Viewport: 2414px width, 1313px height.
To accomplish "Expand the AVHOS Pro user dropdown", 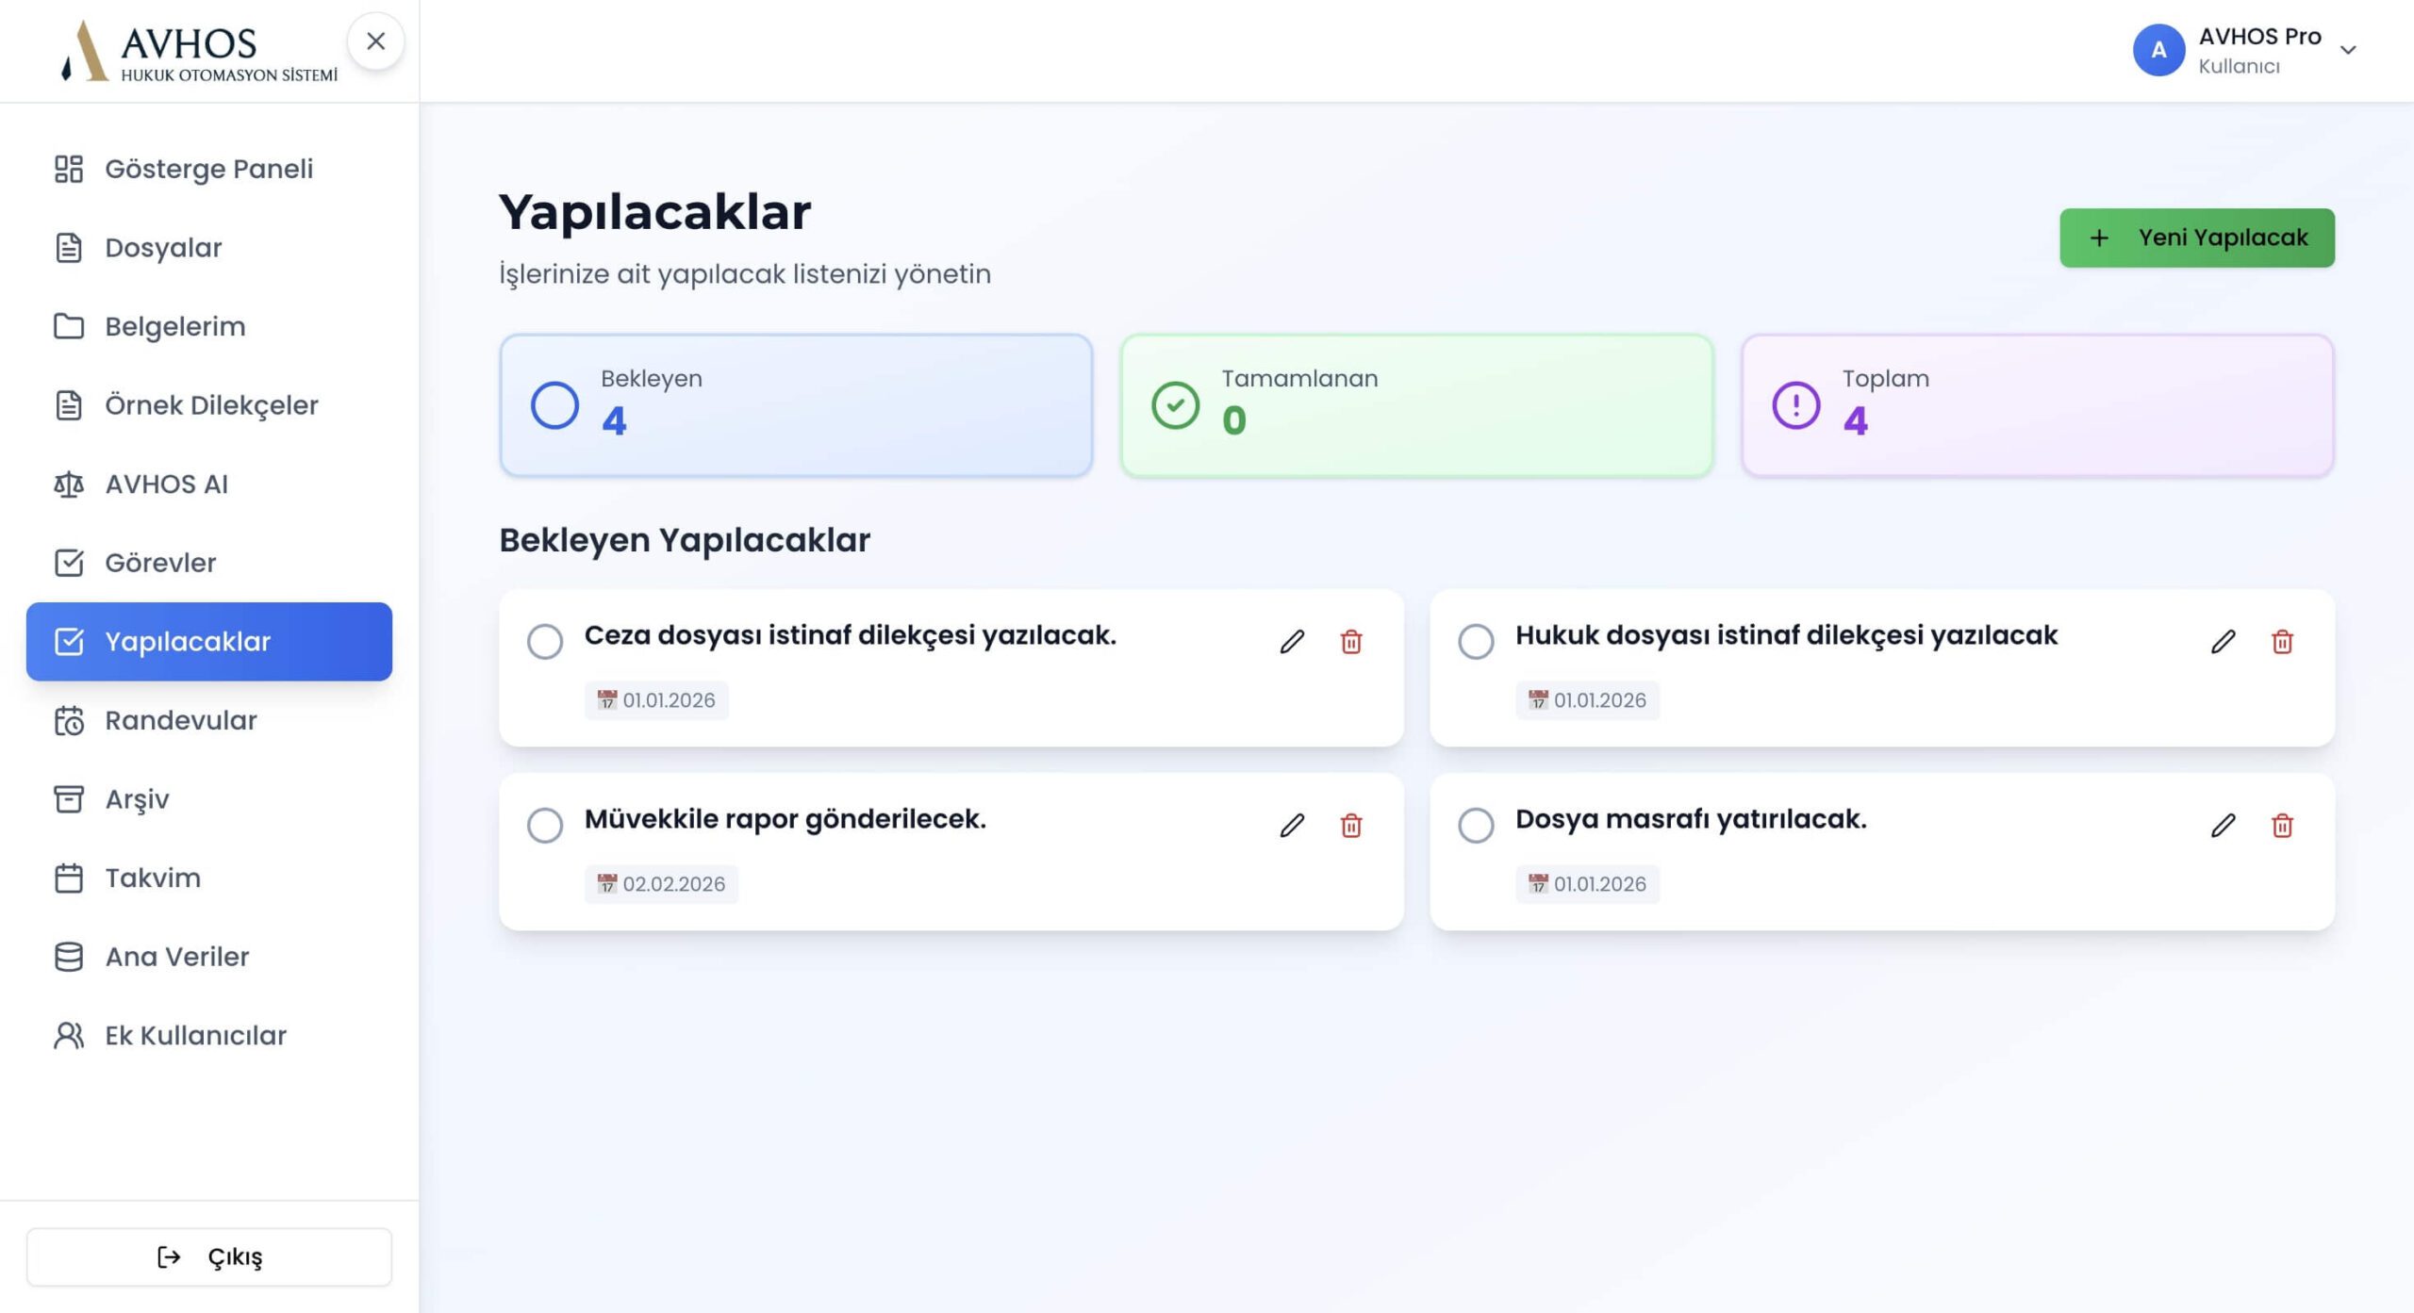I will [x=2348, y=50].
